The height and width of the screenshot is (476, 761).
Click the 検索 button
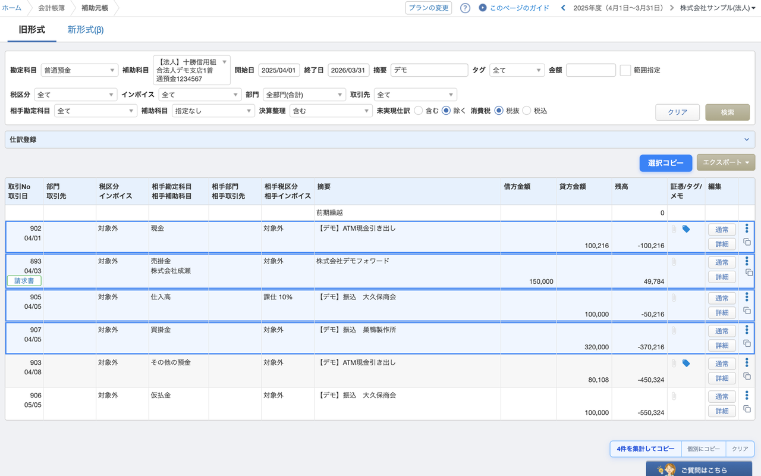click(x=728, y=112)
